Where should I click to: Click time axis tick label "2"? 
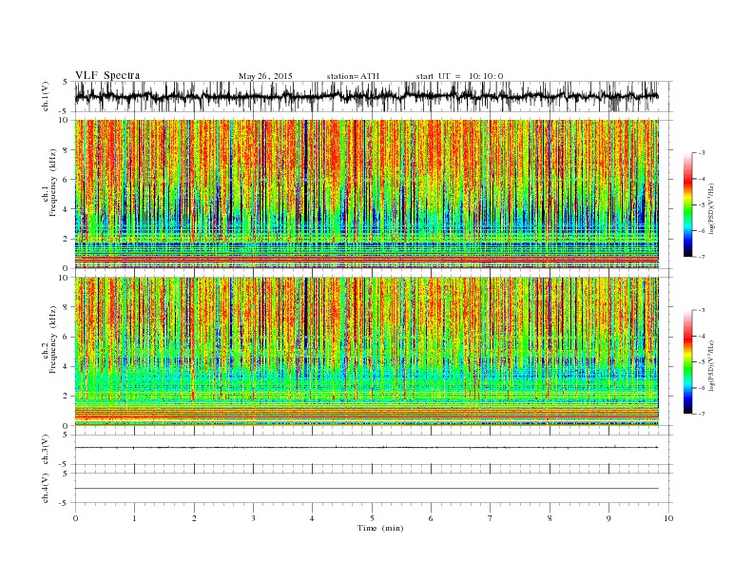[194, 518]
